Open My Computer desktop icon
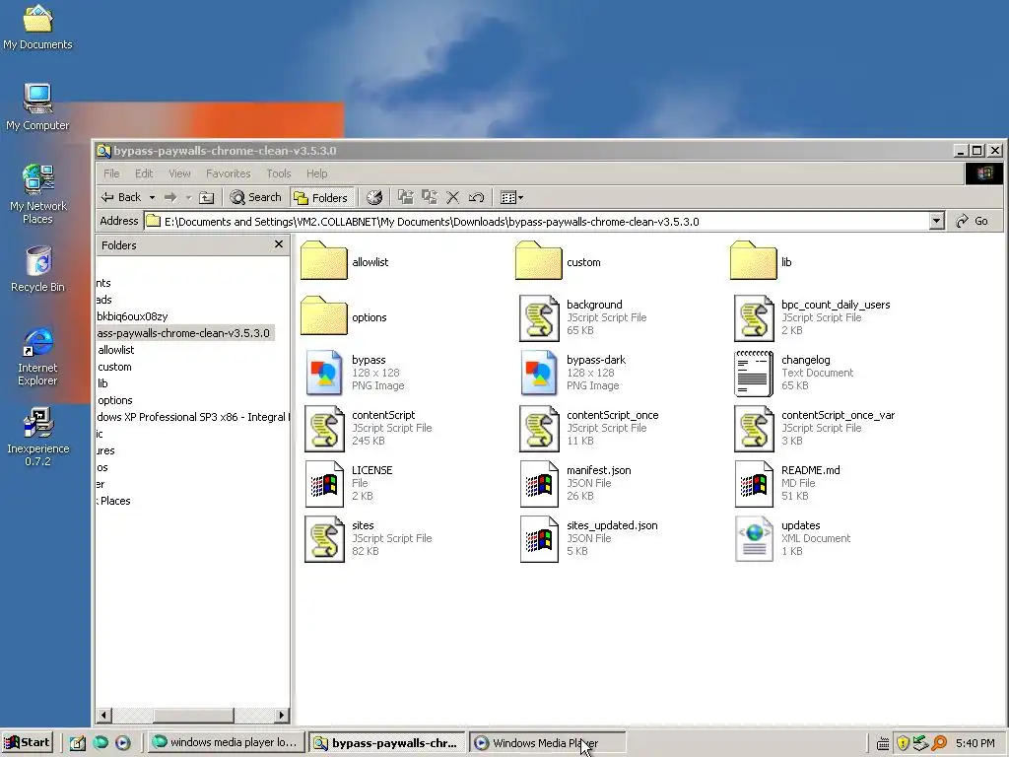 click(x=37, y=107)
